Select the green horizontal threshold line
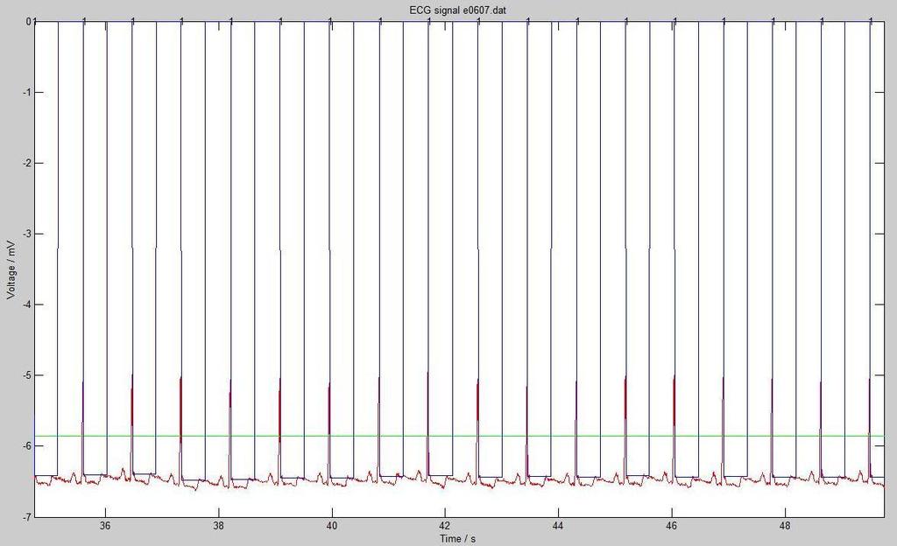Screen dimensions: 897x546 coord(459,437)
